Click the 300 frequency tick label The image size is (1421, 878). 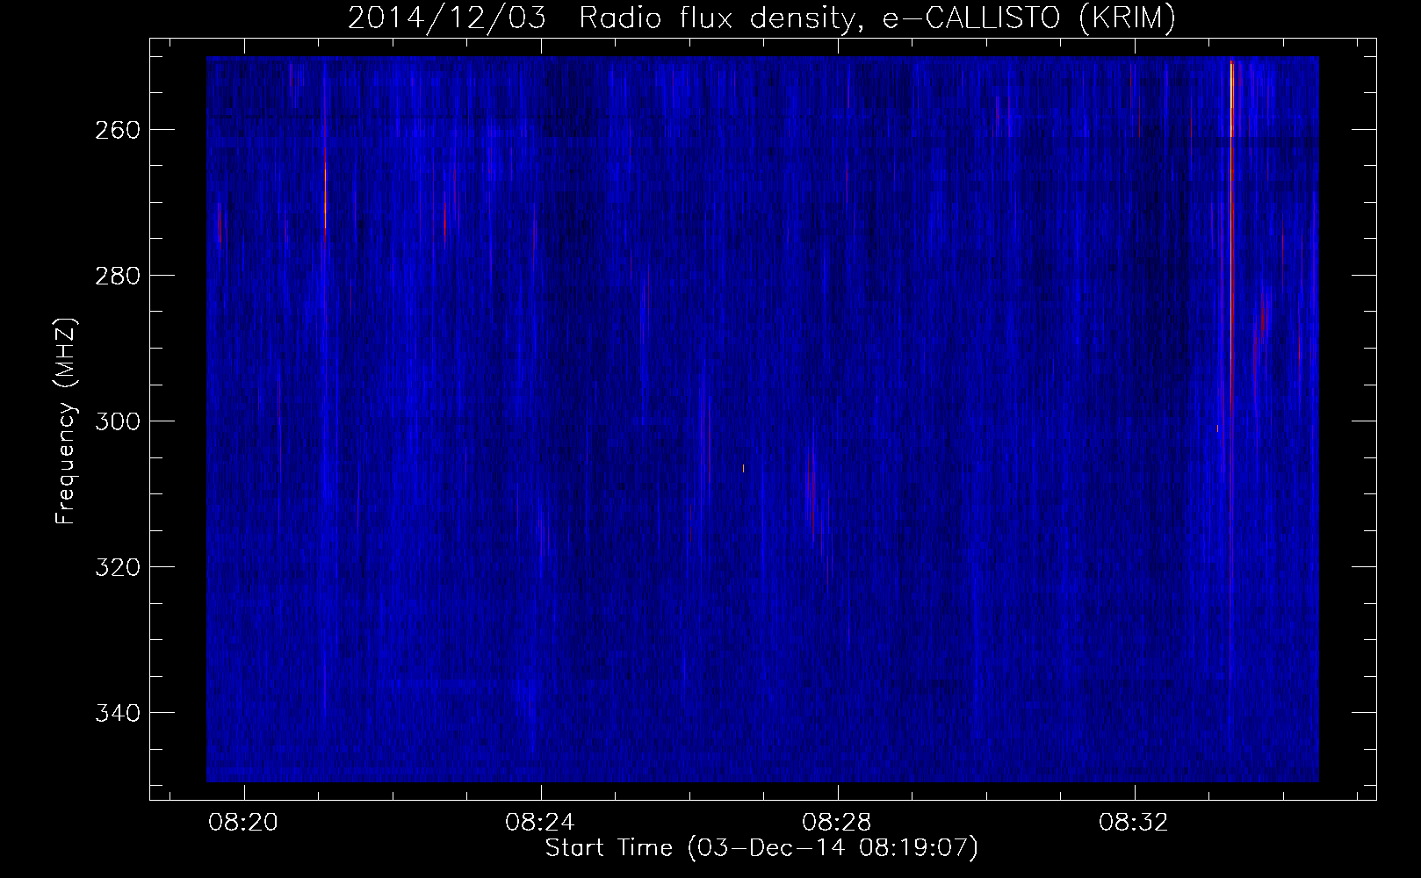pos(116,421)
